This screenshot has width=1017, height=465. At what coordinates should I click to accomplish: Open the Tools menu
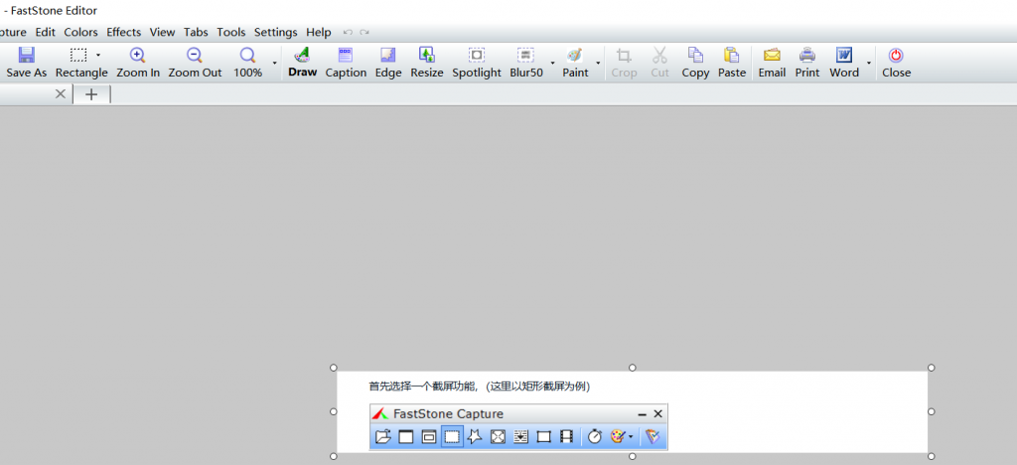(231, 32)
